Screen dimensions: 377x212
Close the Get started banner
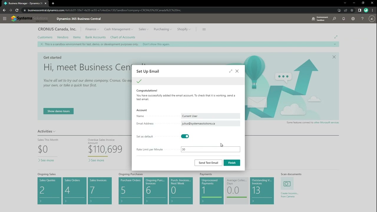334,57
